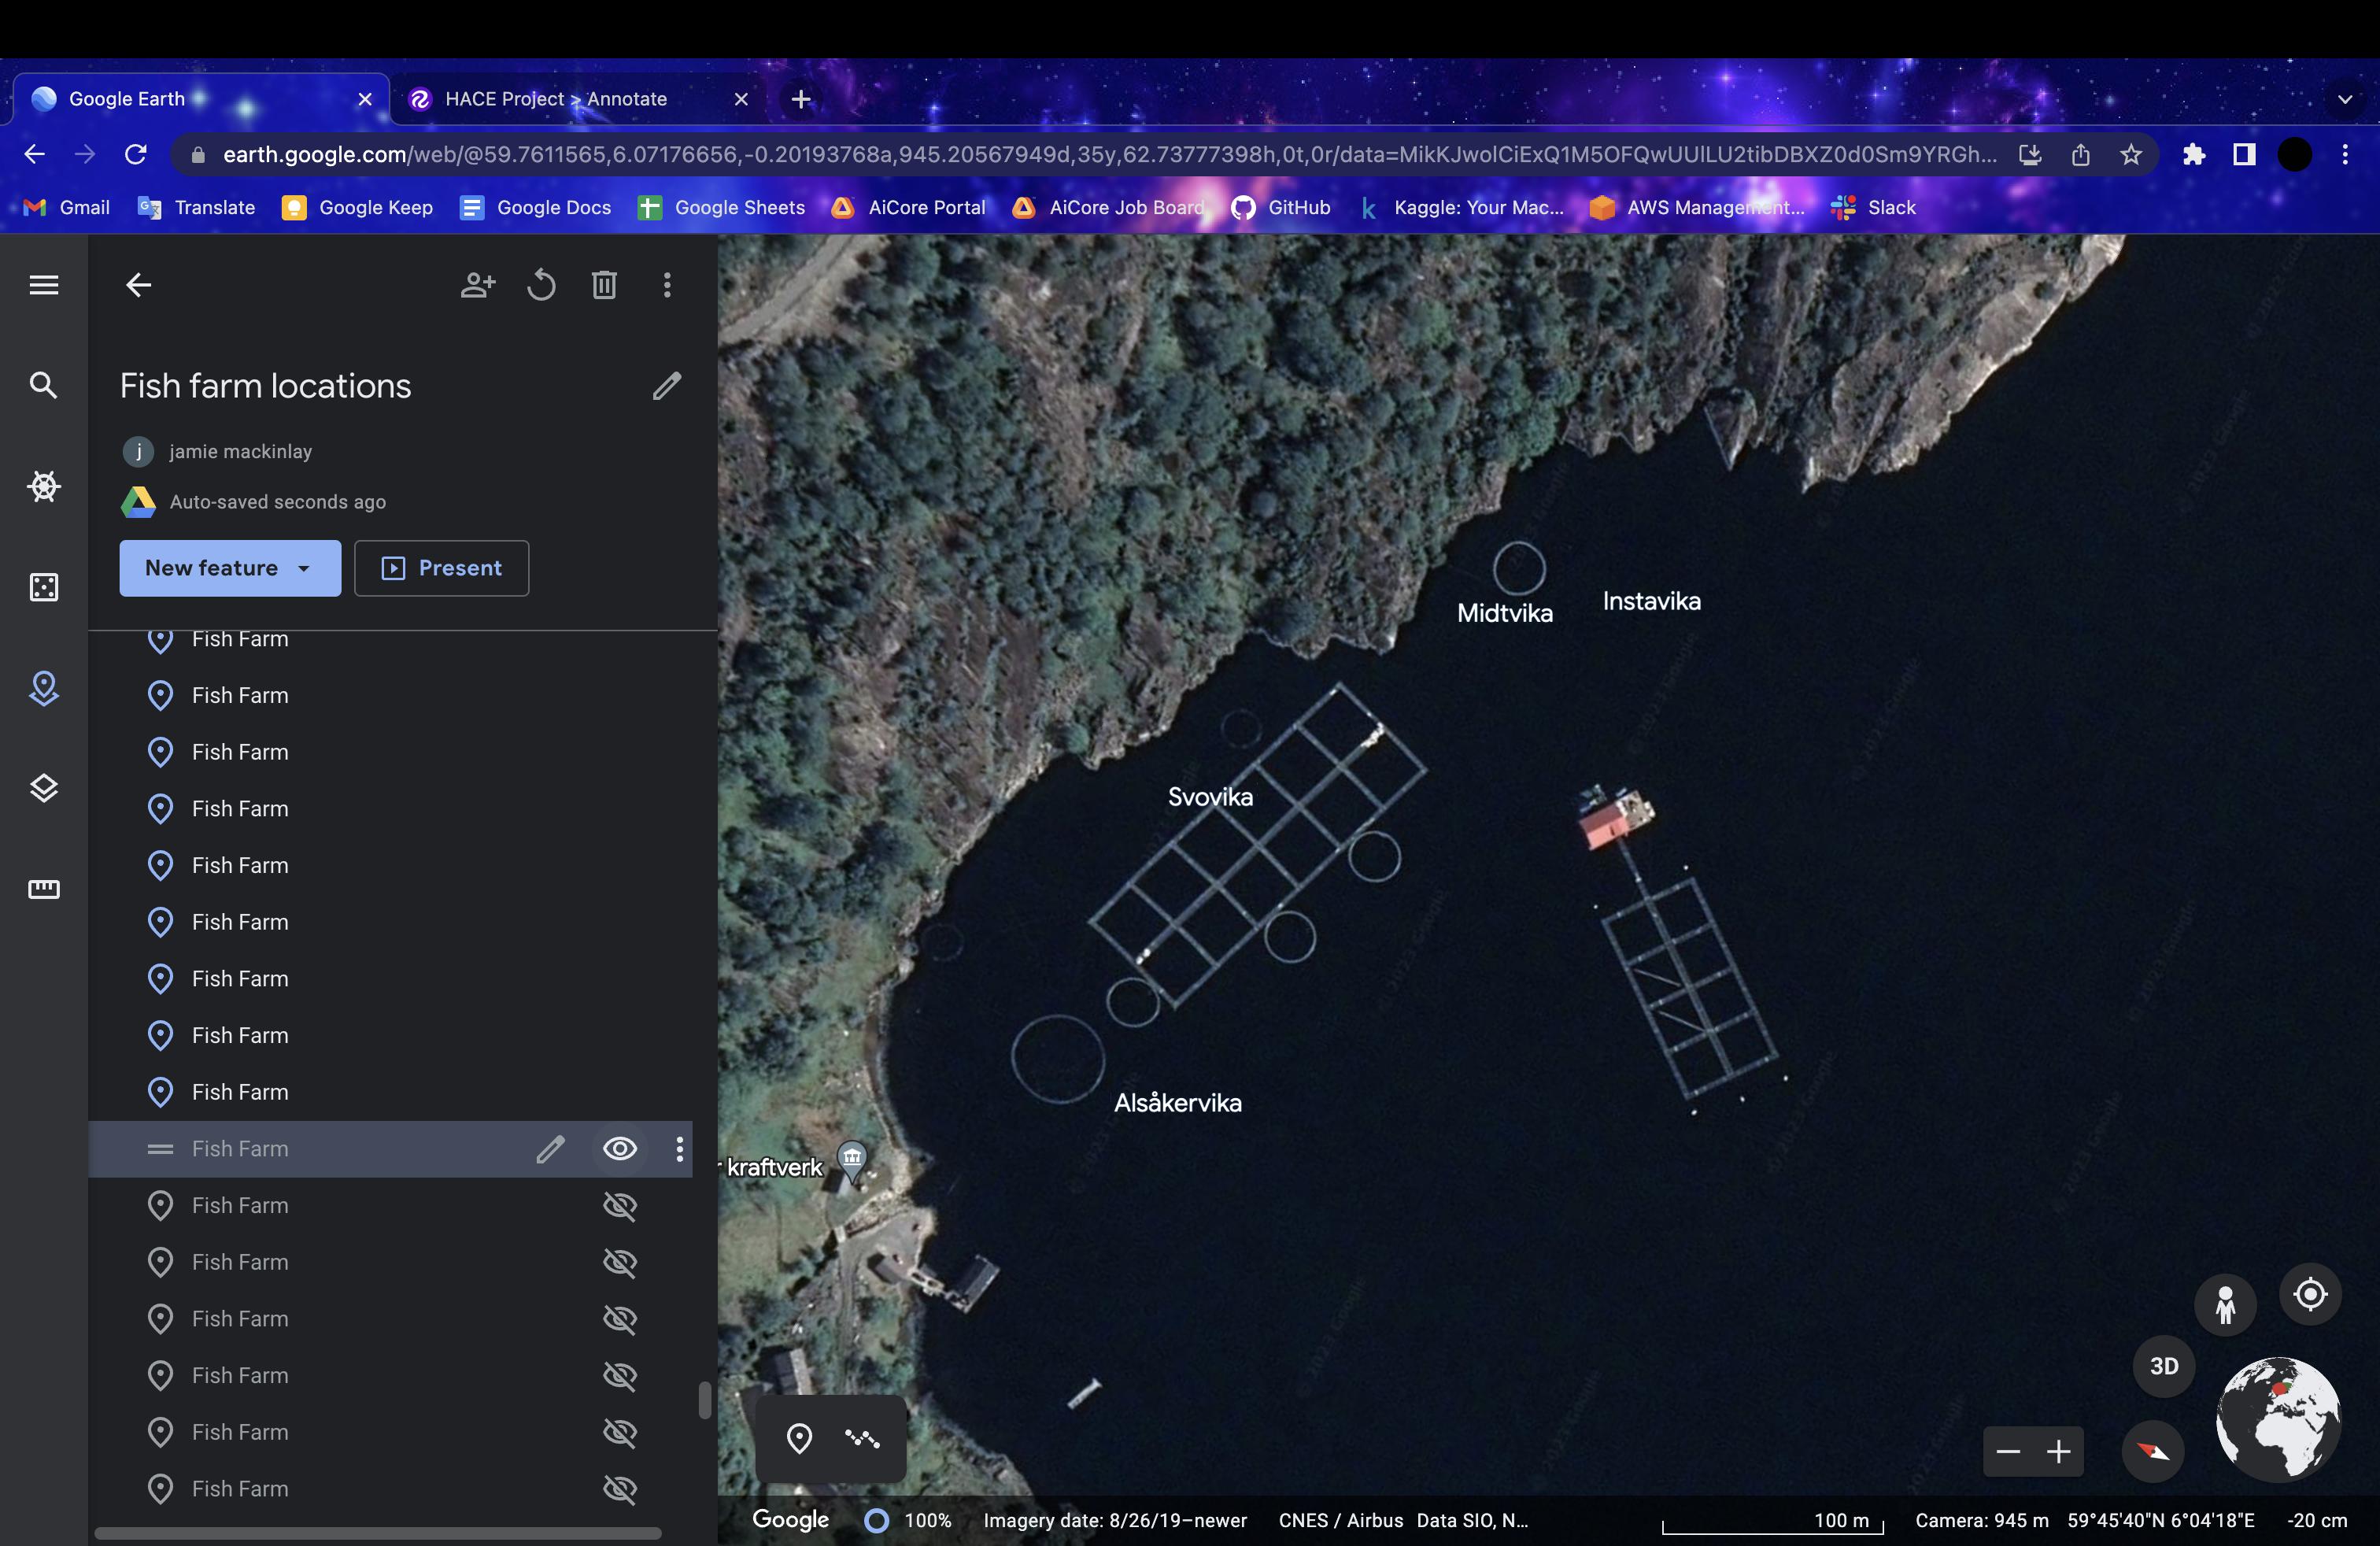Image resolution: width=2380 pixels, height=1546 pixels.
Task: Zoom in with plus button
Action: click(2059, 1451)
